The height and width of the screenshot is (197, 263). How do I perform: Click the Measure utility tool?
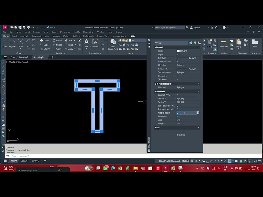pyautogui.click(x=224, y=44)
